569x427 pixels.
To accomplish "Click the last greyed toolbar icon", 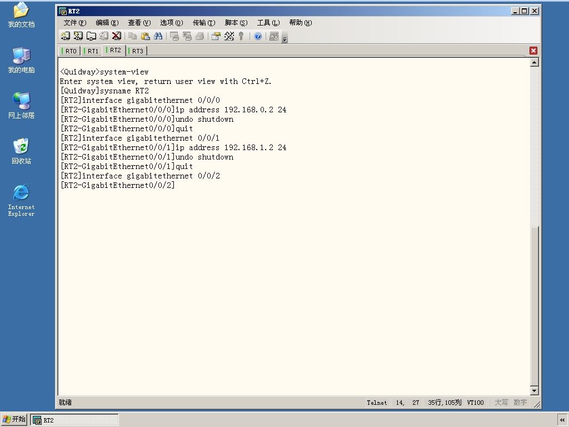I will (274, 36).
